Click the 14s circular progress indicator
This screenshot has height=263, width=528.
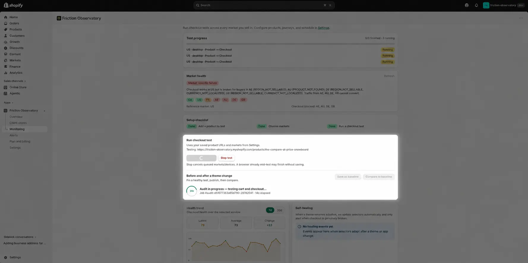coord(192,191)
